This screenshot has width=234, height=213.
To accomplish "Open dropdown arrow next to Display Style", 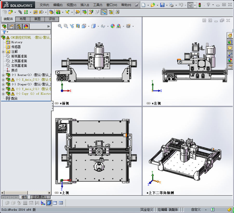I will tap(98, 26).
